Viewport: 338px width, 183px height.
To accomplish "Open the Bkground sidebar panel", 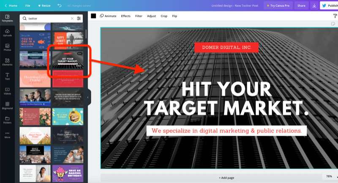I will click(x=7, y=105).
